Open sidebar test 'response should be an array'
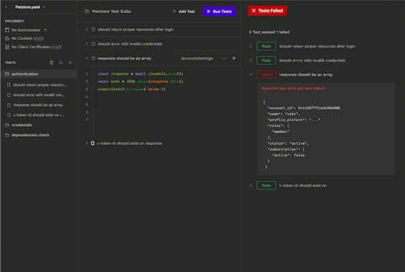The width and height of the screenshot is (405, 272). (x=38, y=105)
